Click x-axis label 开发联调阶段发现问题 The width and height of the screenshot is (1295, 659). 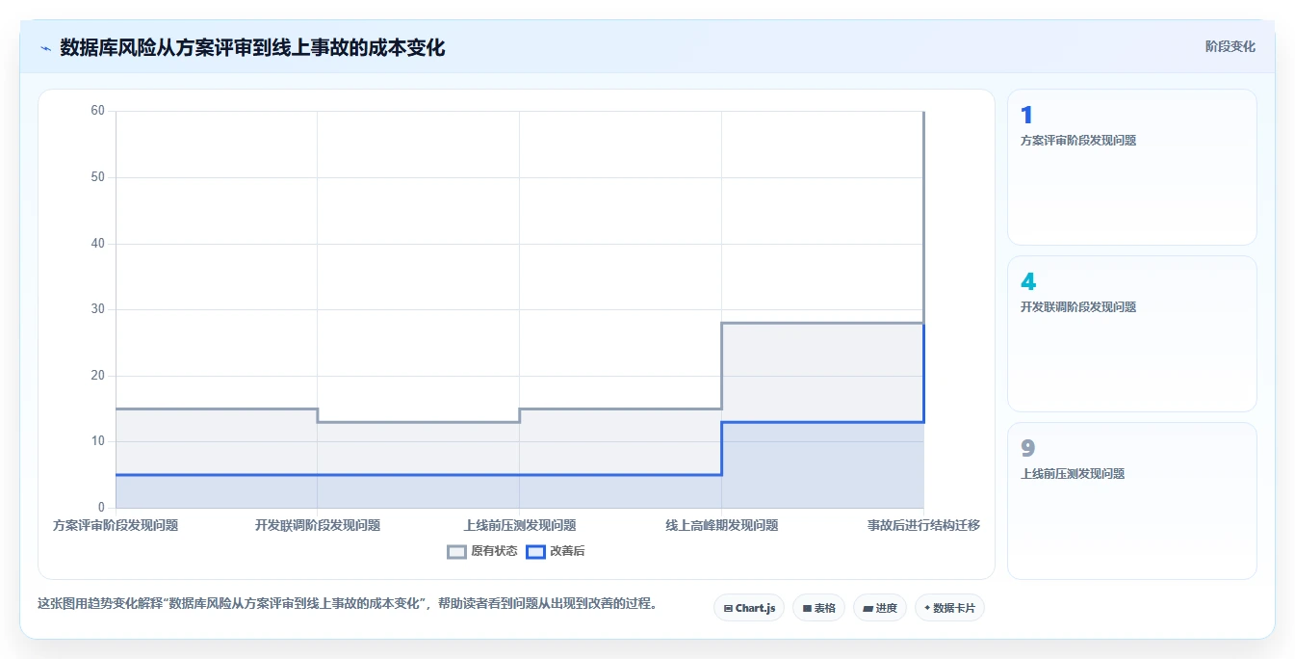[318, 525]
